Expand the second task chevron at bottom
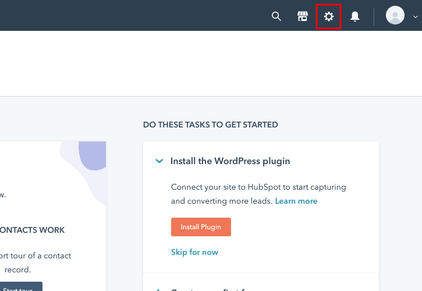 (159, 289)
